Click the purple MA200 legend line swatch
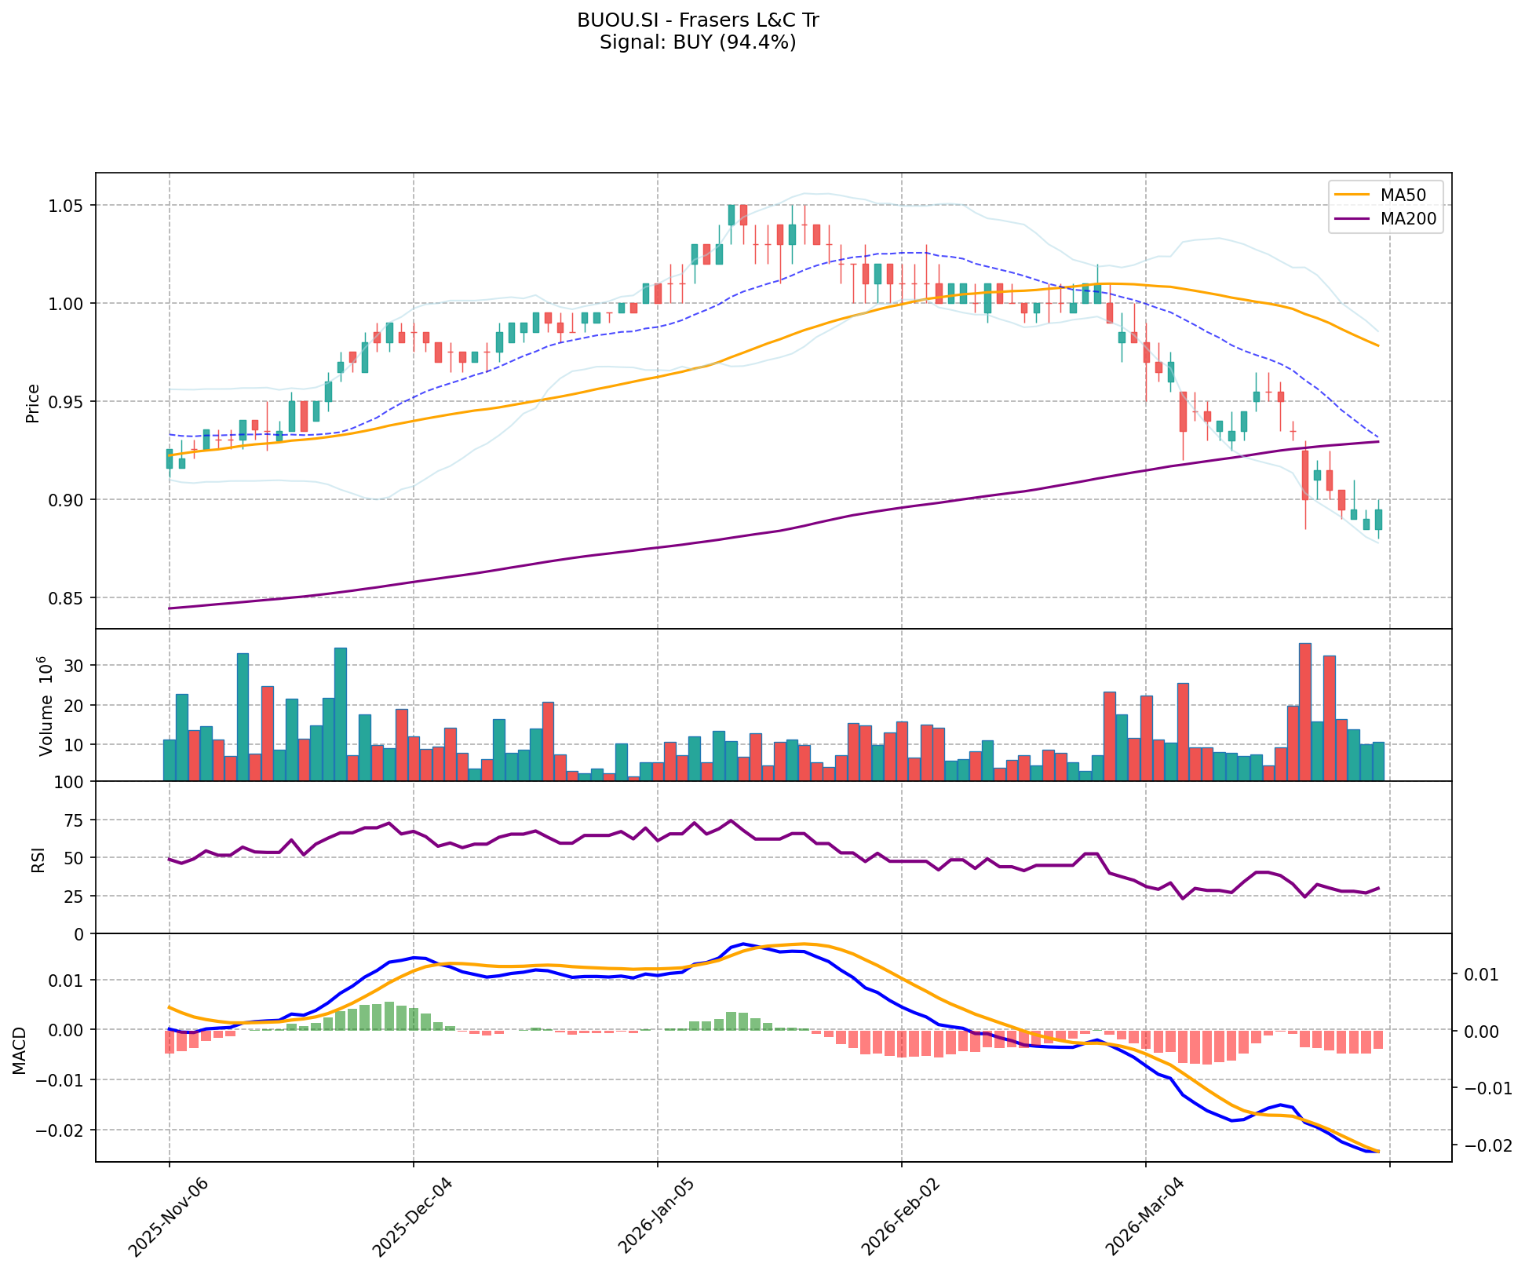Viewport: 1525px width, 1271px height. pyautogui.click(x=1352, y=219)
